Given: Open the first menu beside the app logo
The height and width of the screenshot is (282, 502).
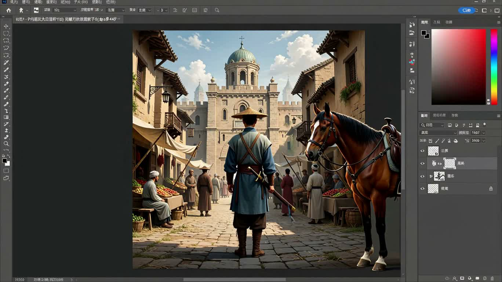Looking at the screenshot, I should [14, 2].
